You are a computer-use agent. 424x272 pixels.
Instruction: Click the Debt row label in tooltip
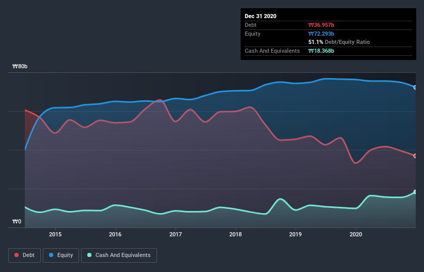(x=250, y=25)
